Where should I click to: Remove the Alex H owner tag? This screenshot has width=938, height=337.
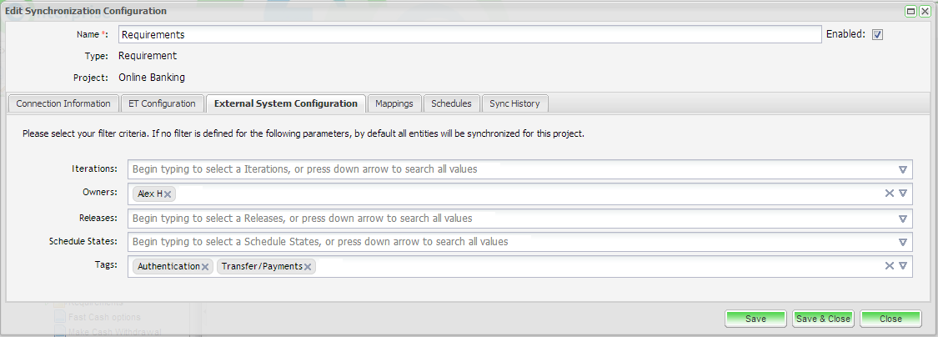[168, 194]
